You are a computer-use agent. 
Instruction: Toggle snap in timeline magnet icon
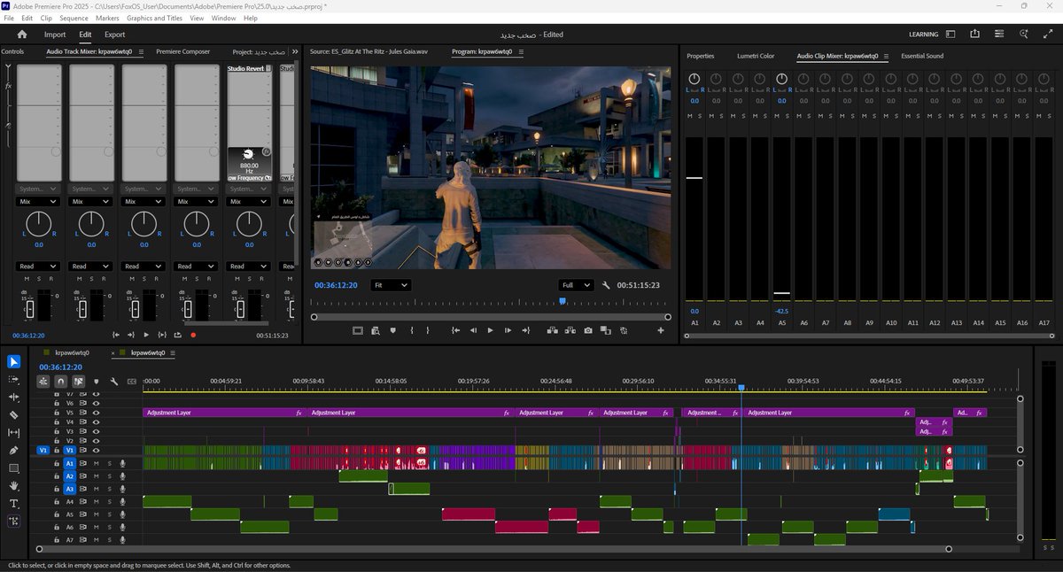pos(60,382)
